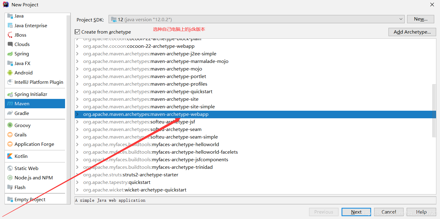Select Spring project type
The image size is (440, 219).
point(35,54)
